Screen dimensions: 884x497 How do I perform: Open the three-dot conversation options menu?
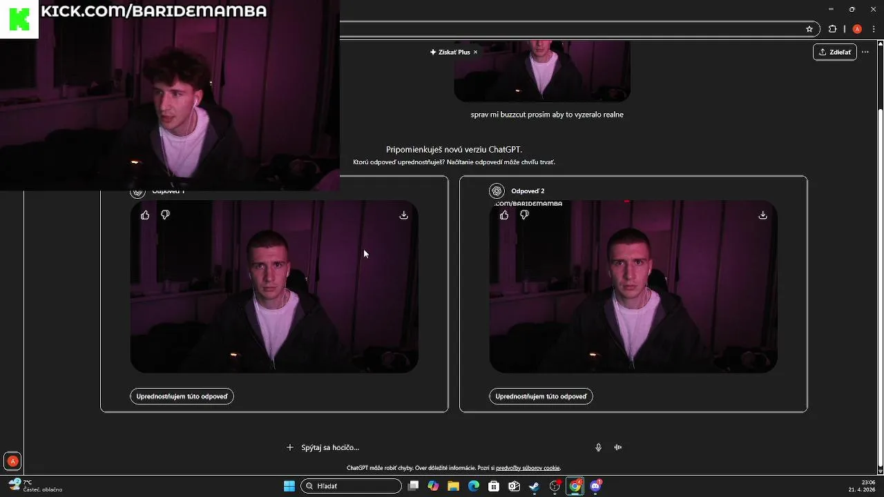(865, 52)
